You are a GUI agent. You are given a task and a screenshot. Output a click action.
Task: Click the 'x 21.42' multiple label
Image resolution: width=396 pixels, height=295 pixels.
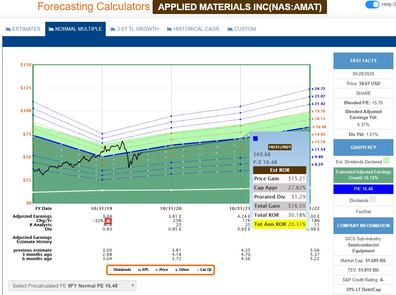318,104
